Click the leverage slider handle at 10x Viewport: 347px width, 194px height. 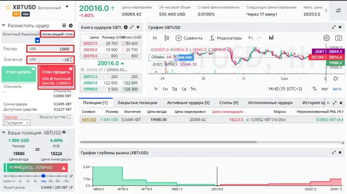pyautogui.click(x=43, y=176)
